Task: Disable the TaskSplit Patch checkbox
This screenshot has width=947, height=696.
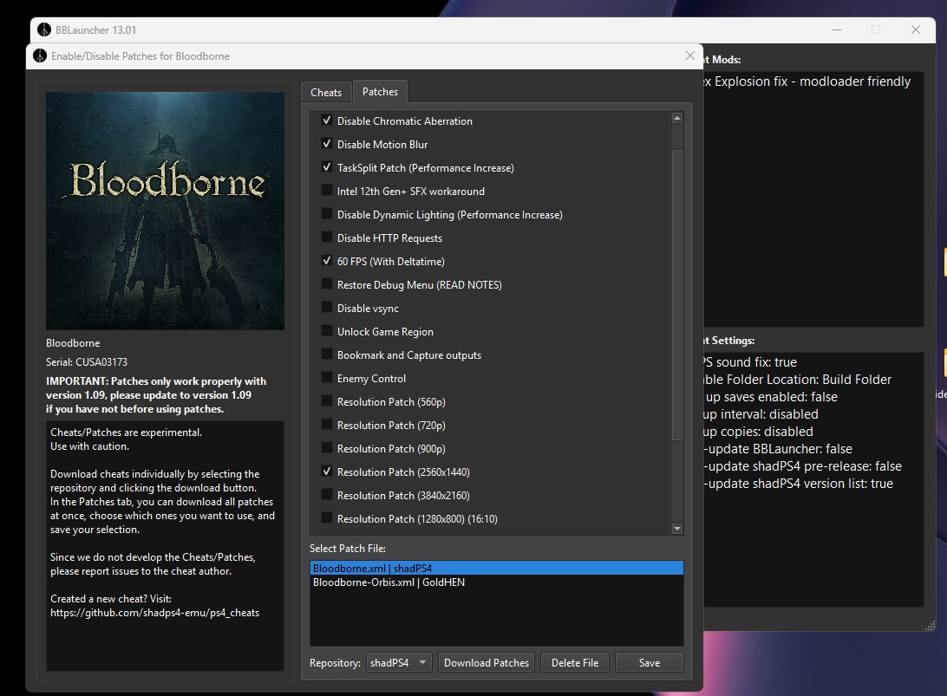Action: [327, 167]
